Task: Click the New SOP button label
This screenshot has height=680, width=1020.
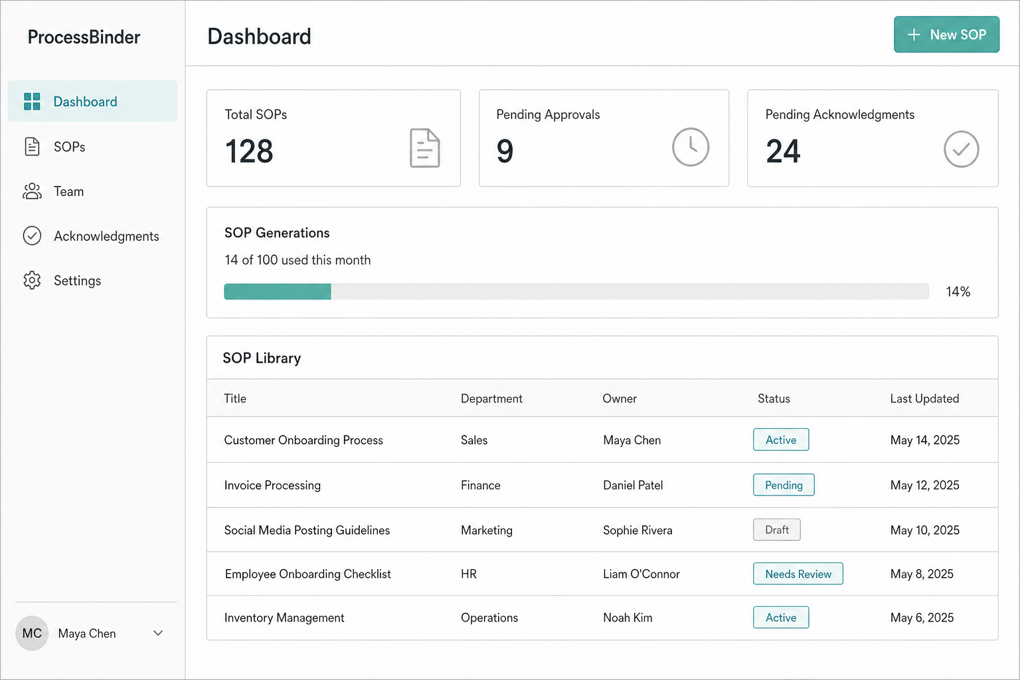Action: coord(958,35)
